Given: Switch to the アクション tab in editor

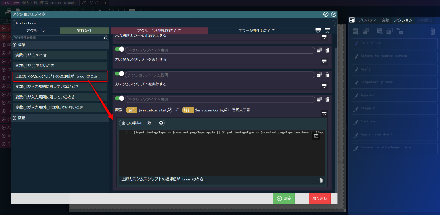Looking at the screenshot, I should (36, 31).
